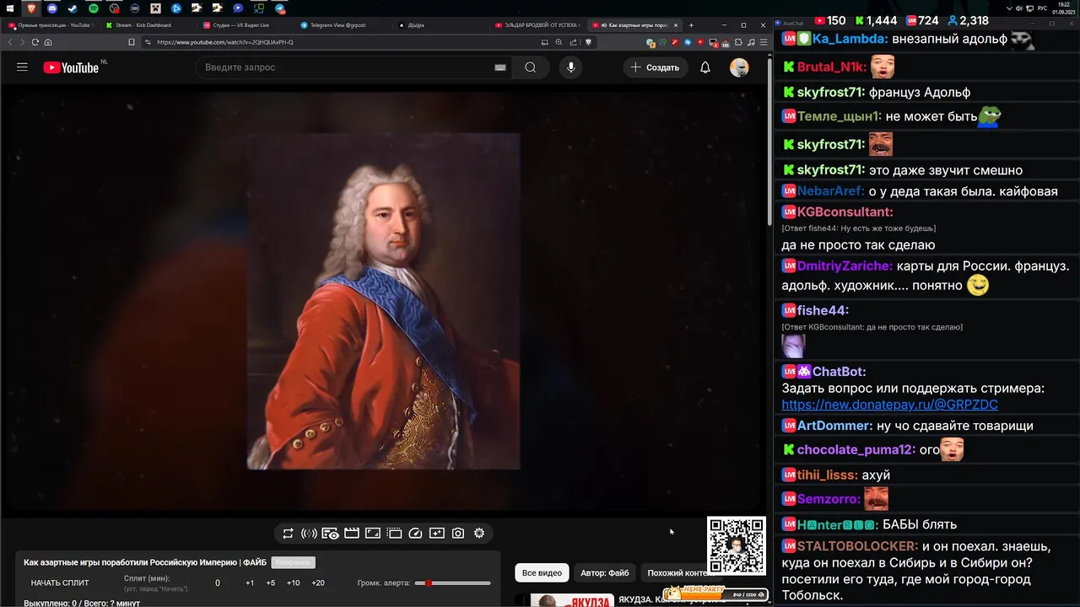
Task: Click the Копировать button next to title
Action: point(293,562)
